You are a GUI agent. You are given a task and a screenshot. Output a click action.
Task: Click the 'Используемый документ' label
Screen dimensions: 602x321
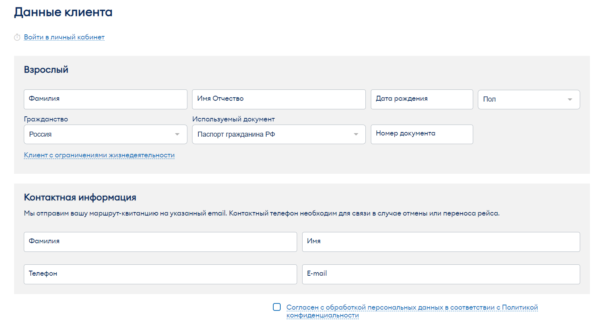233,119
